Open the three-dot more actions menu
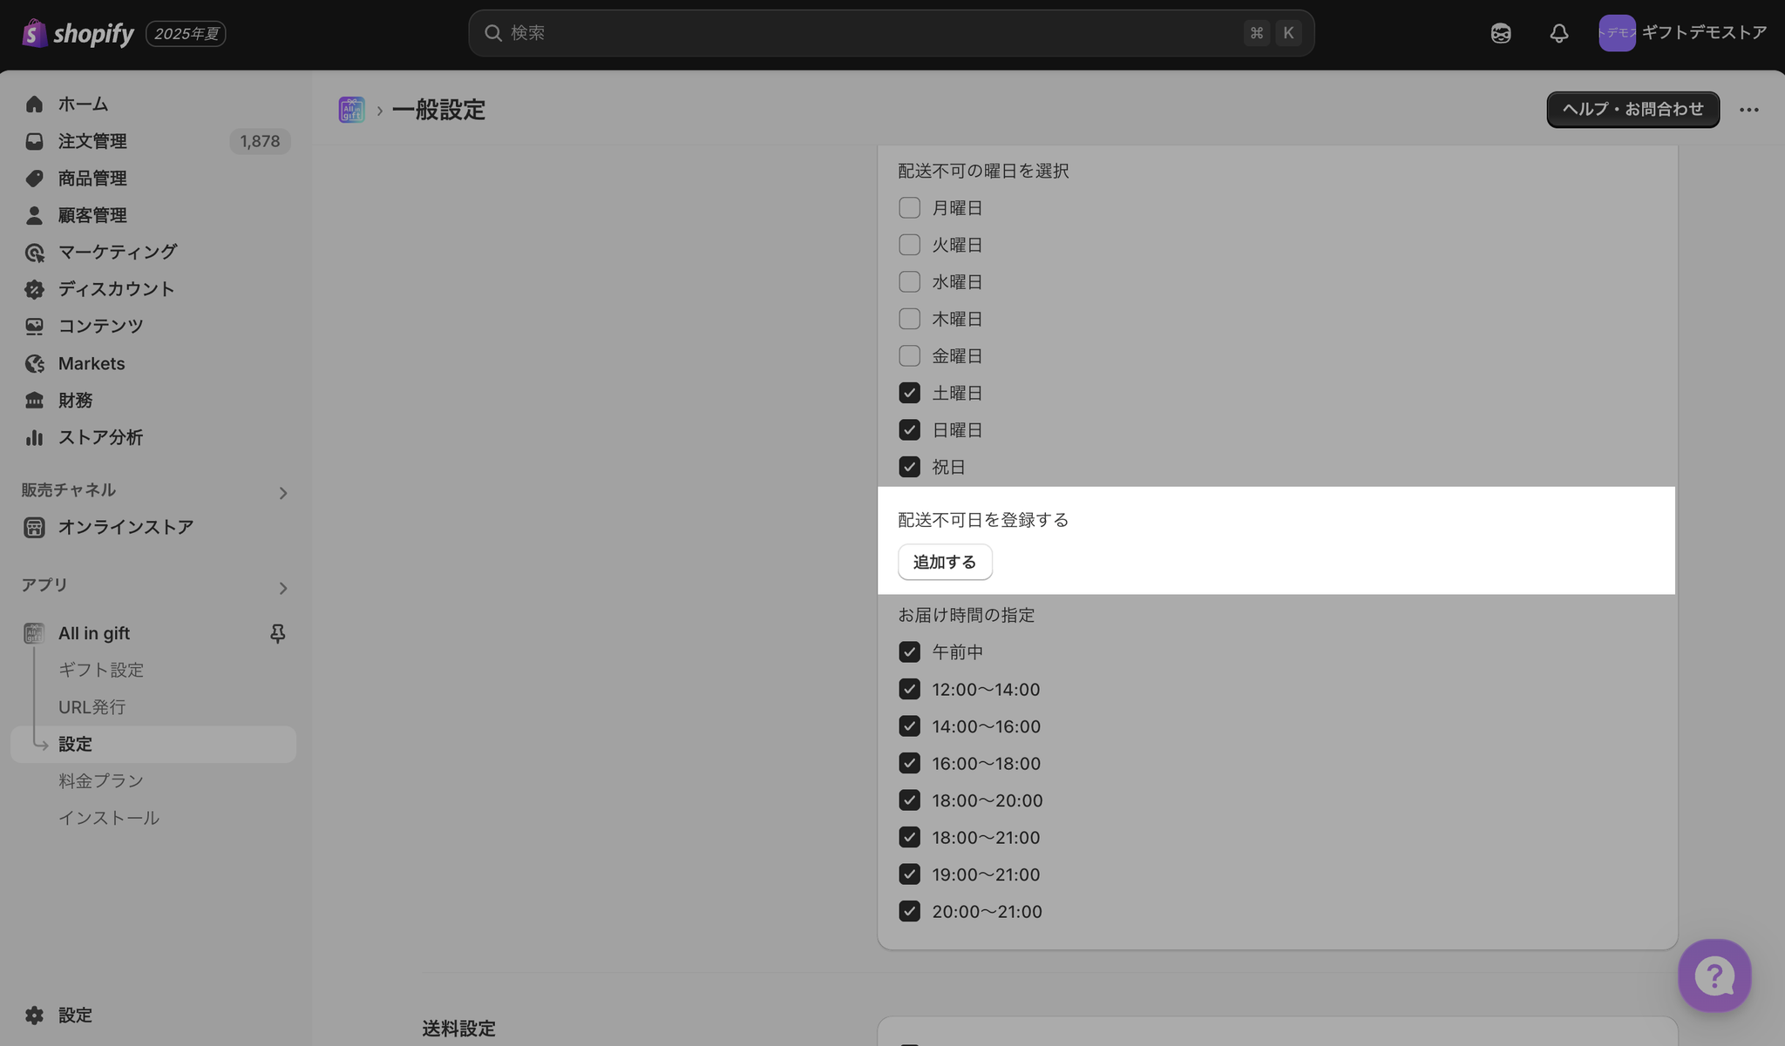 pyautogui.click(x=1748, y=110)
